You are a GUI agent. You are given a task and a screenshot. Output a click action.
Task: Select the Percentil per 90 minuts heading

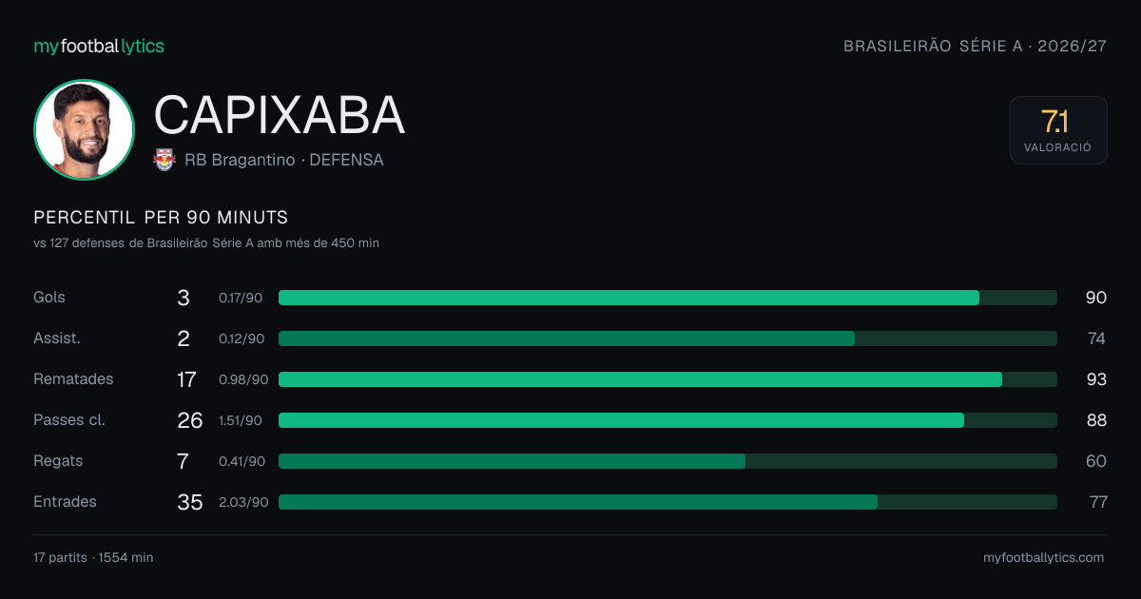(161, 218)
